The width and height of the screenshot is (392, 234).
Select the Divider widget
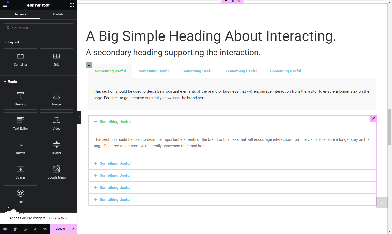[57, 147]
